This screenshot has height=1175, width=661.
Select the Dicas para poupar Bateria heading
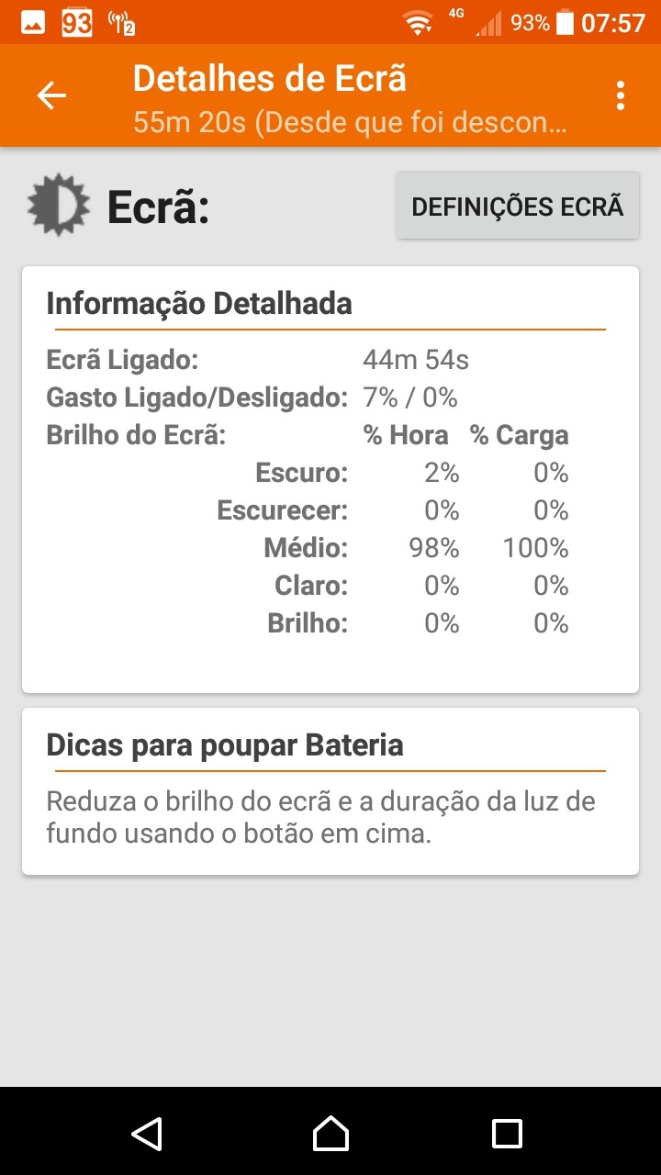(x=225, y=744)
